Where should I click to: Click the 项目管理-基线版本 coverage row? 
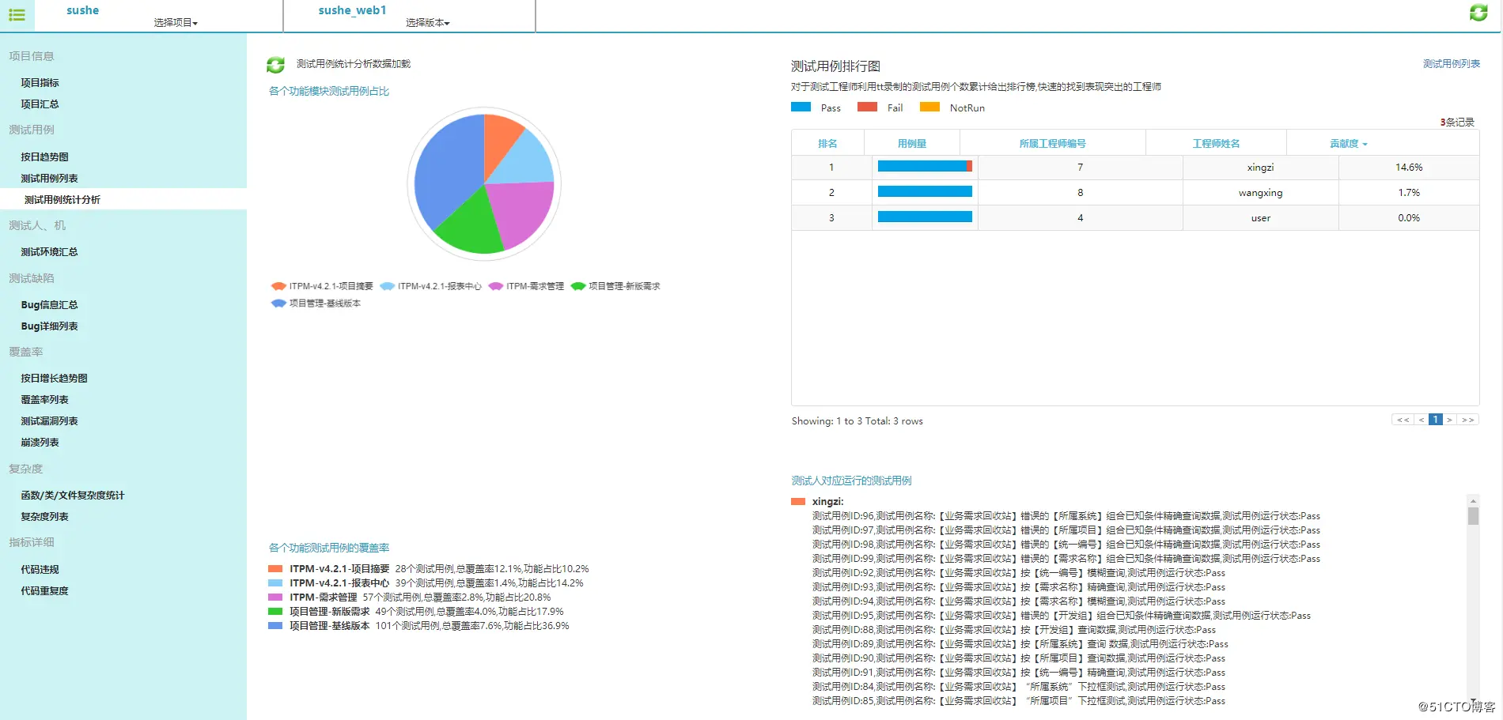418,626
